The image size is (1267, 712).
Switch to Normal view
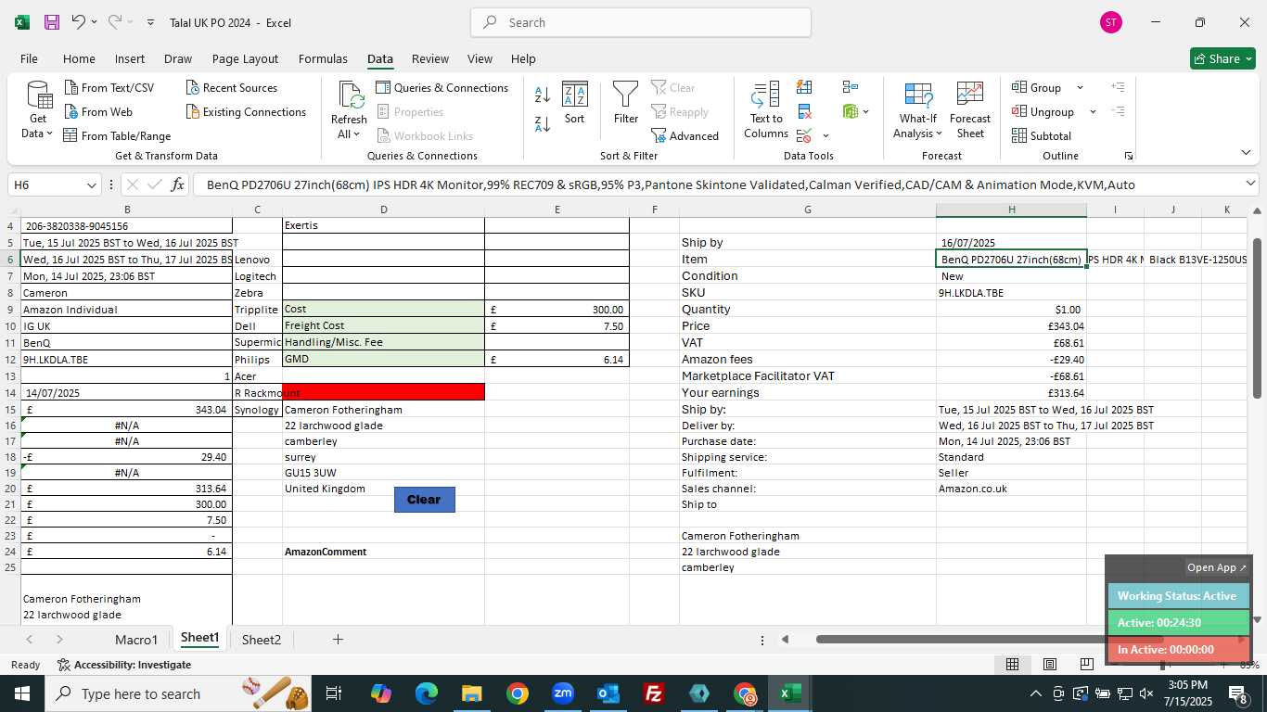[1013, 664]
